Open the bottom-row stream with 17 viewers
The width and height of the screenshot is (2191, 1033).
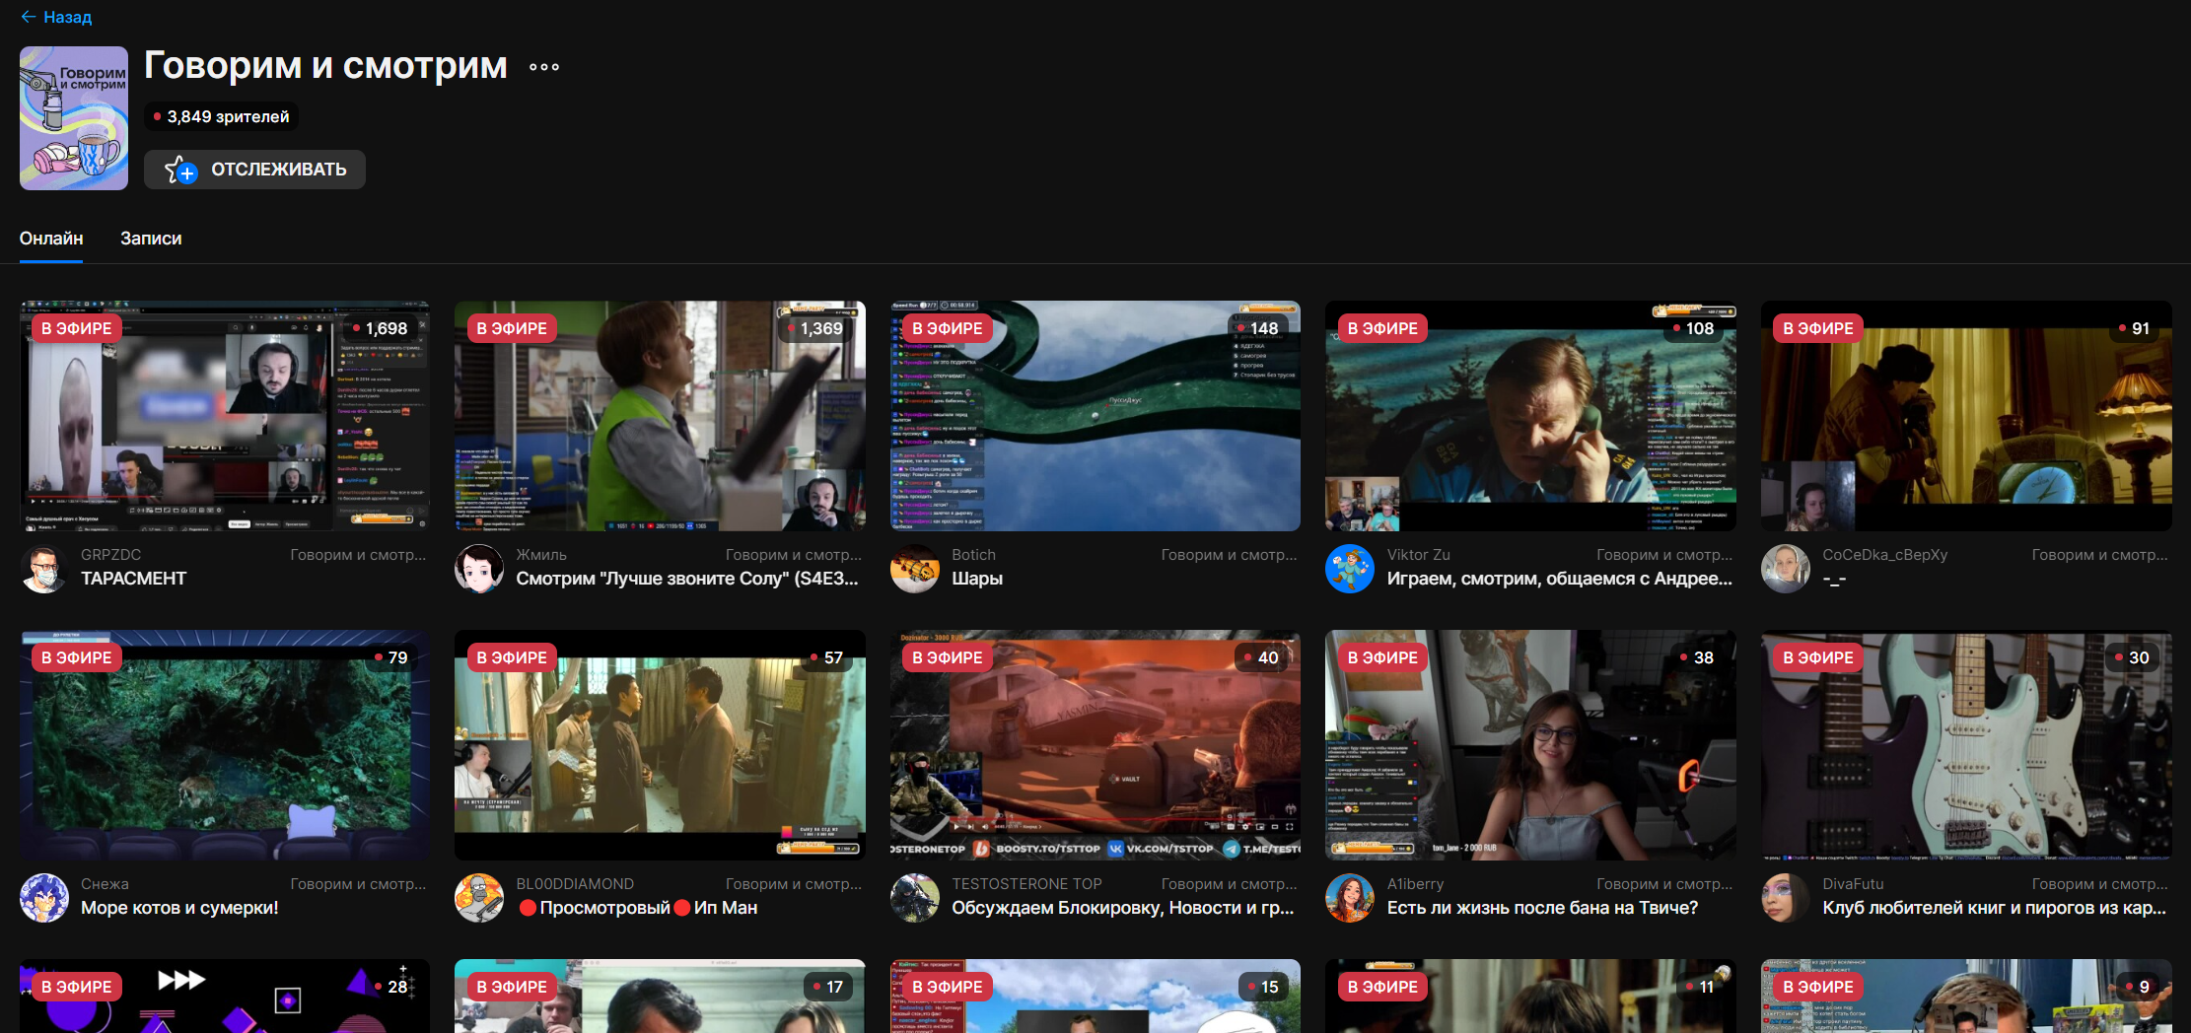click(660, 996)
